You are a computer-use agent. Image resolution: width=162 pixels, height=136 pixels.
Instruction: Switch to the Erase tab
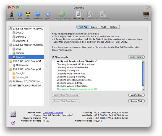click(x=94, y=27)
